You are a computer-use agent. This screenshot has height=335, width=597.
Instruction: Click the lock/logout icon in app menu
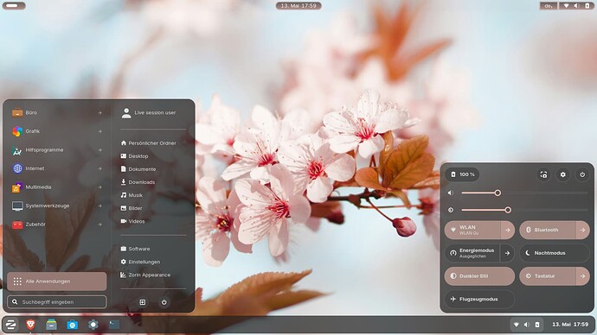click(x=143, y=302)
